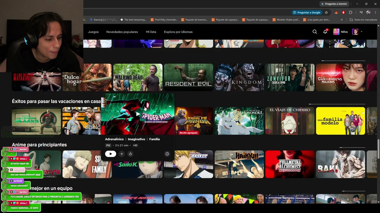Viewport: 380px width, 213px height.
Task: Play Spider-Man with the white play button
Action: 110,154
